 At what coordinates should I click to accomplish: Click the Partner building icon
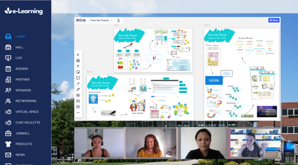point(8,80)
